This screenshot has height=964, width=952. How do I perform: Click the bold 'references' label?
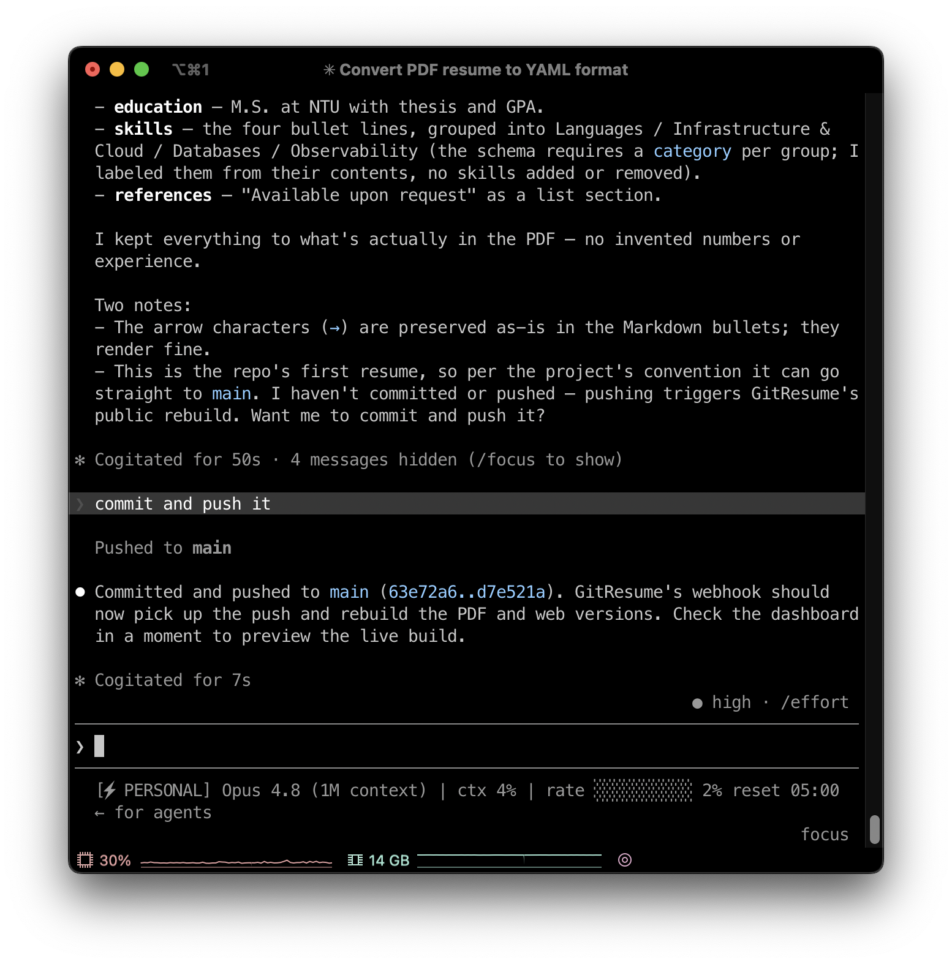tap(163, 195)
